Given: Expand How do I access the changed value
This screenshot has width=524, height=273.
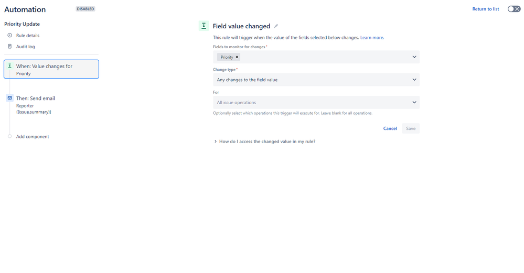Looking at the screenshot, I should tap(264, 141).
